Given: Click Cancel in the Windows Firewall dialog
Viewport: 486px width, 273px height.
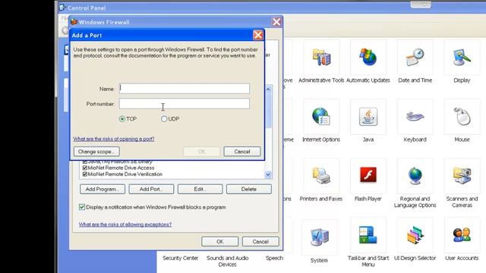Looking at the screenshot, I should pyautogui.click(x=260, y=241).
